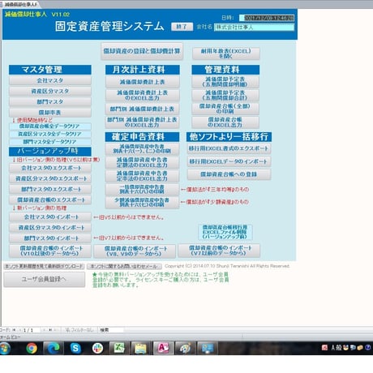Click 会社マスタのインポート
Viewport: 373px width, 373px height.
[x=50, y=217]
